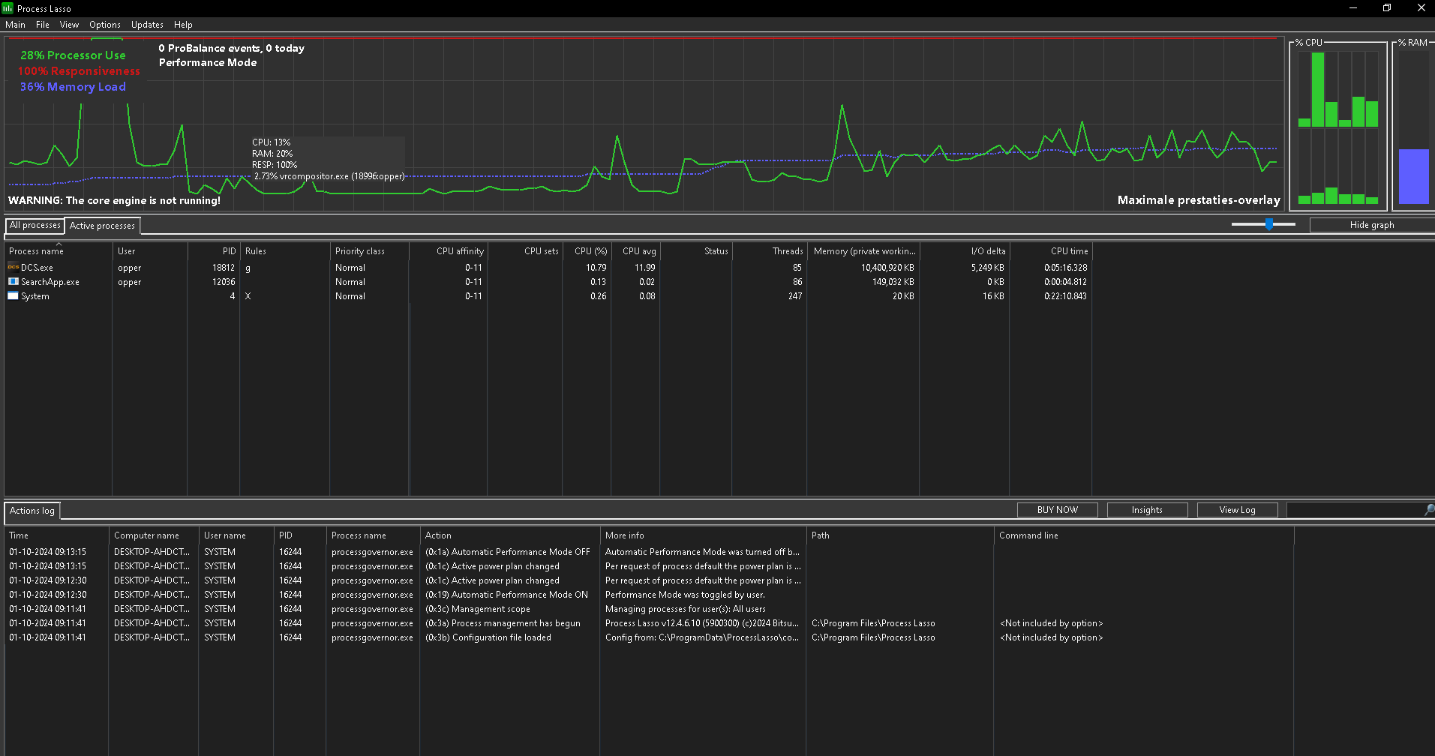Select the DCS.exe process row

pyautogui.click(x=548, y=268)
